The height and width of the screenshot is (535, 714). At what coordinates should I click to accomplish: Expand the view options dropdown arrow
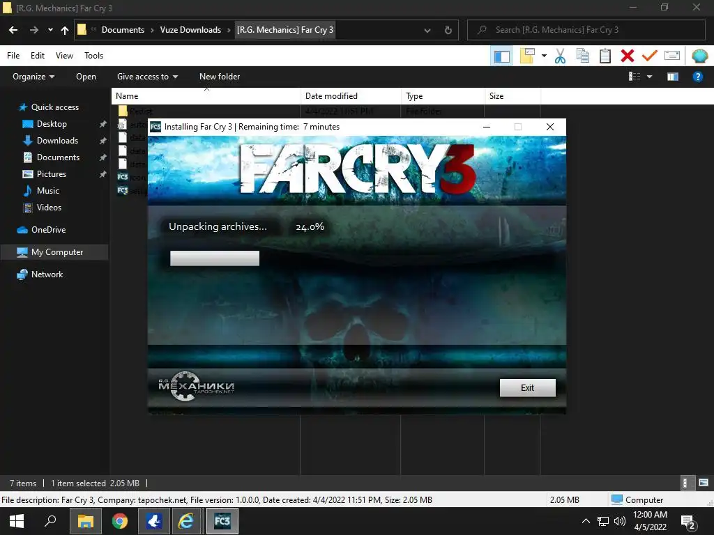point(650,77)
